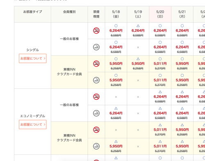205x161 pixels.
Task: Click smoking icon for Single general guest
Action: [96, 47]
